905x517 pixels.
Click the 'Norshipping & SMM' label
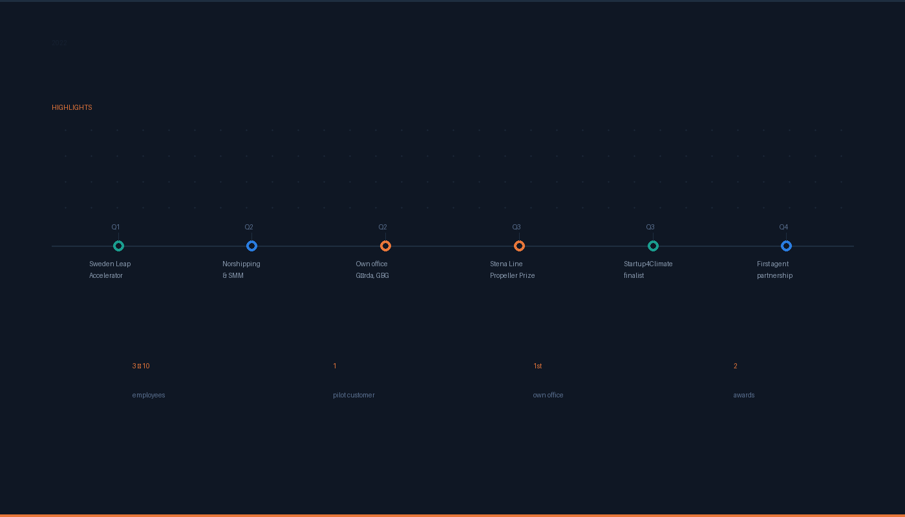pos(241,269)
